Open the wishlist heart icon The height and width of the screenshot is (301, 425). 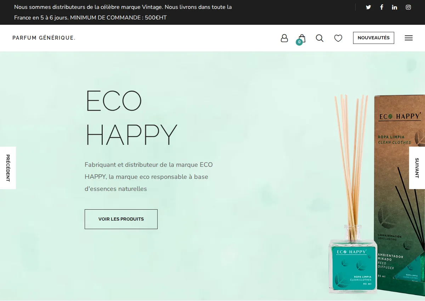(338, 38)
